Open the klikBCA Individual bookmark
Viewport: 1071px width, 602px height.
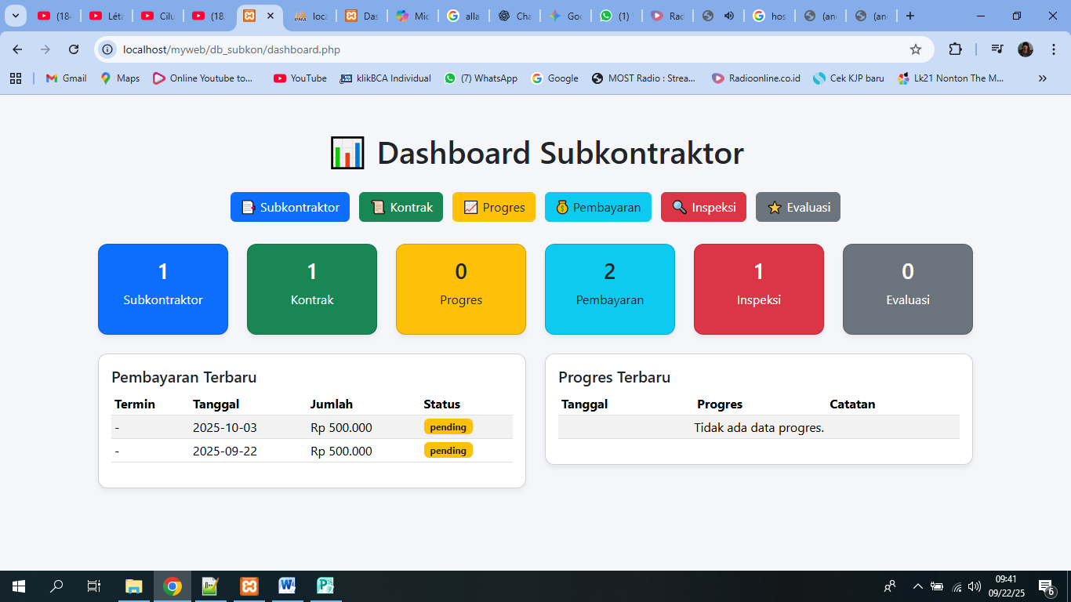pos(386,78)
